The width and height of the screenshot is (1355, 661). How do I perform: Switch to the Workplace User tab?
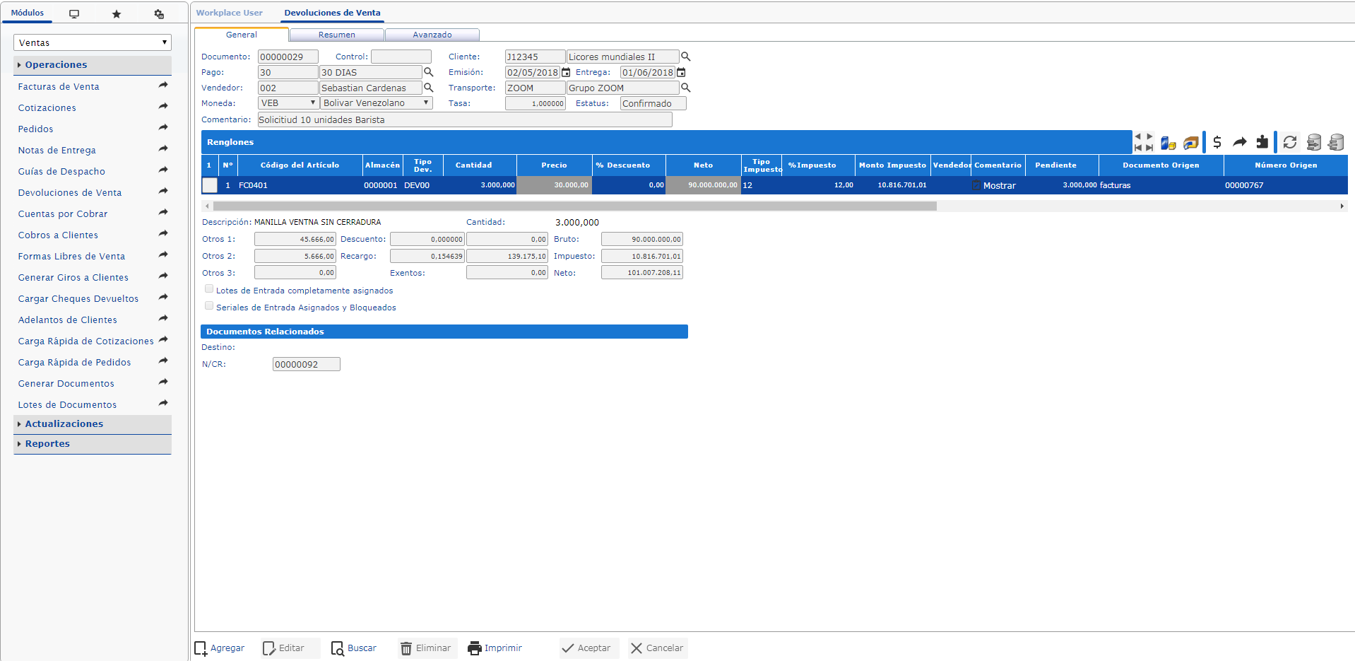tap(229, 13)
